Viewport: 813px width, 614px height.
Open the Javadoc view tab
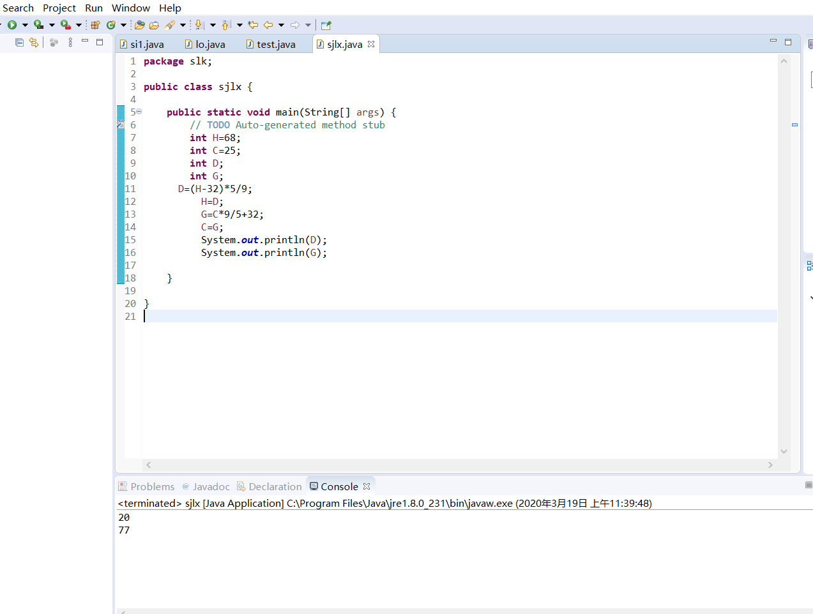point(206,486)
